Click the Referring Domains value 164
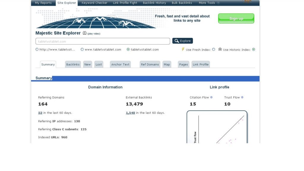This screenshot has width=304, height=171. [x=43, y=104]
